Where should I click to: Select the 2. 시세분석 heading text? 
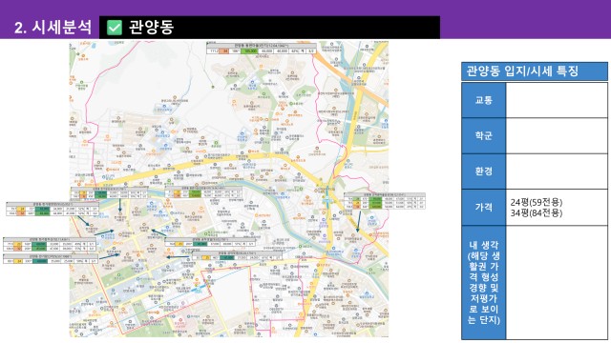[53, 28]
